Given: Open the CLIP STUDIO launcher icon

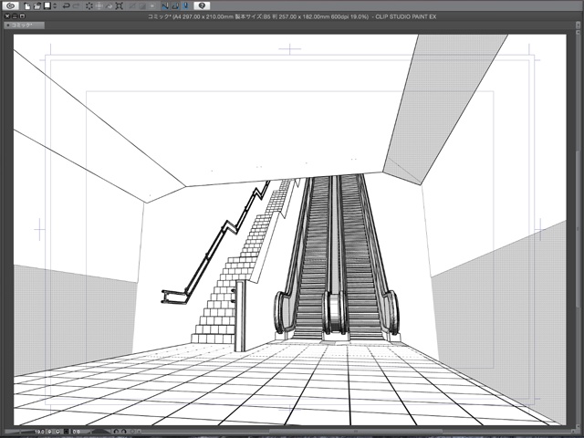Looking at the screenshot, I should [x=10, y=5].
